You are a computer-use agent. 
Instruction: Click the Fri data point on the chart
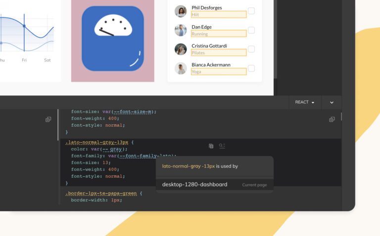click(x=24, y=26)
